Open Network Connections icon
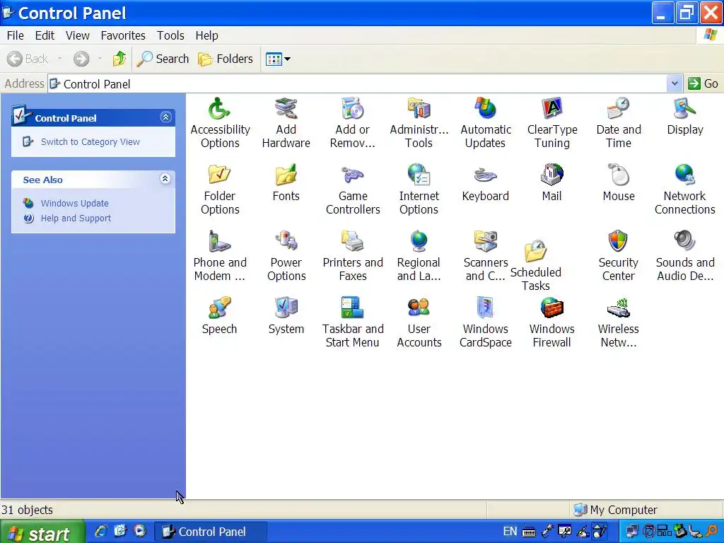The image size is (724, 543). [x=684, y=175]
